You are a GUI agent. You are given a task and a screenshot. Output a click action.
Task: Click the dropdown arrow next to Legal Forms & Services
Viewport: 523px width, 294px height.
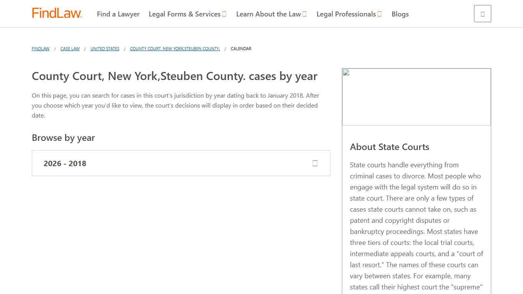pyautogui.click(x=224, y=14)
